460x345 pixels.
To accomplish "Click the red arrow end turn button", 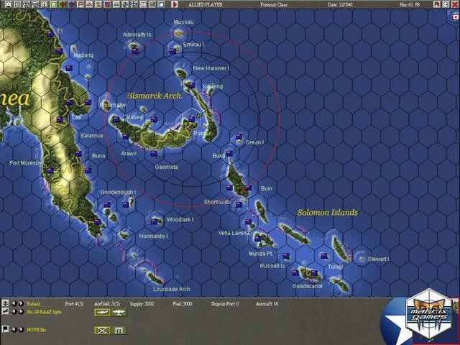I will point(175,4).
